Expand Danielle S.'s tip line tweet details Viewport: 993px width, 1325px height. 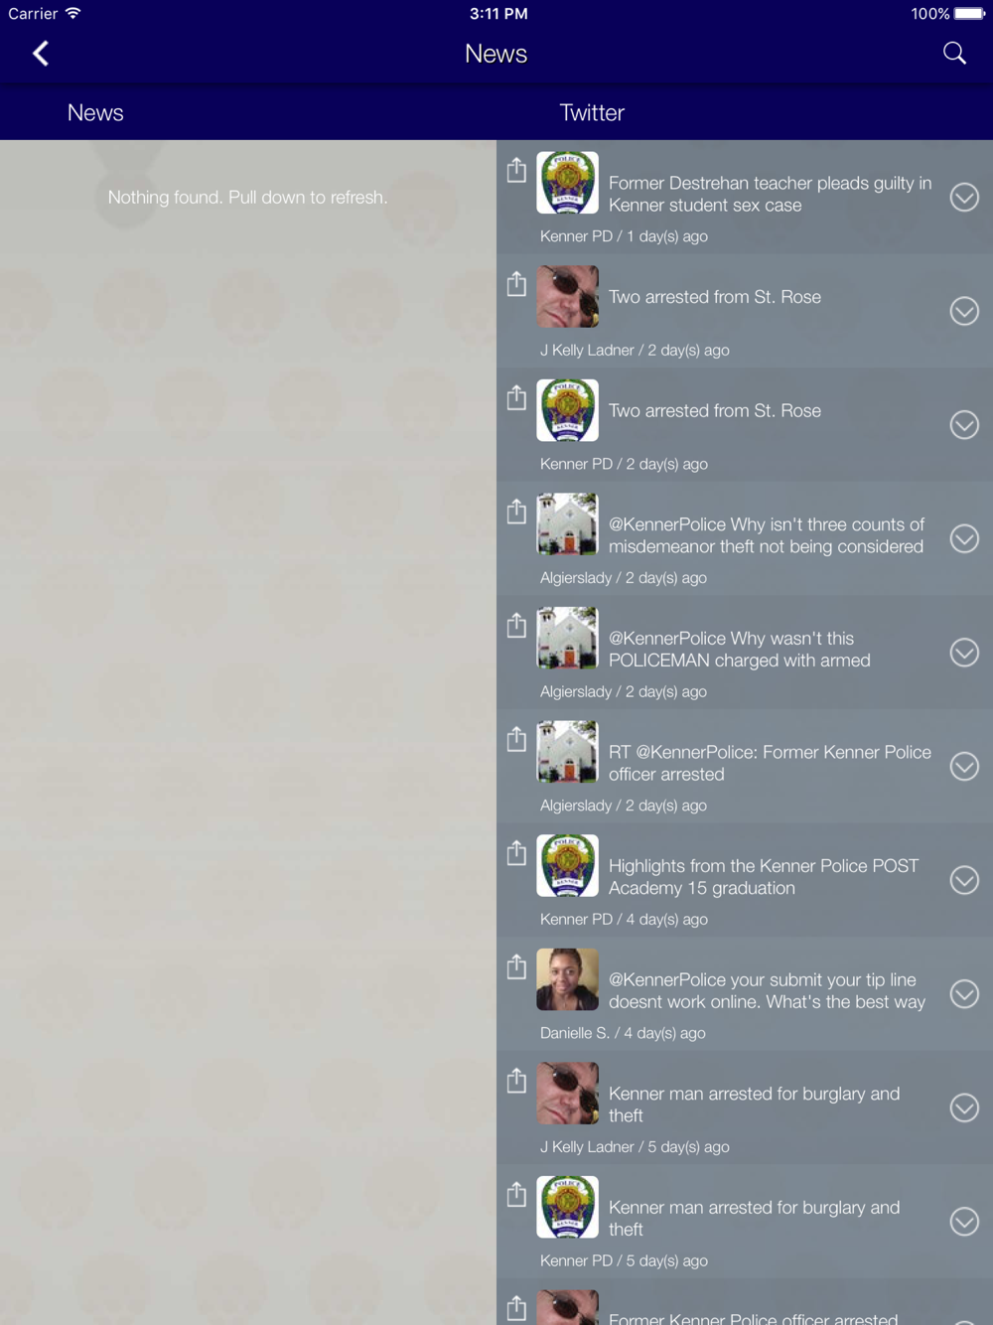964,993
